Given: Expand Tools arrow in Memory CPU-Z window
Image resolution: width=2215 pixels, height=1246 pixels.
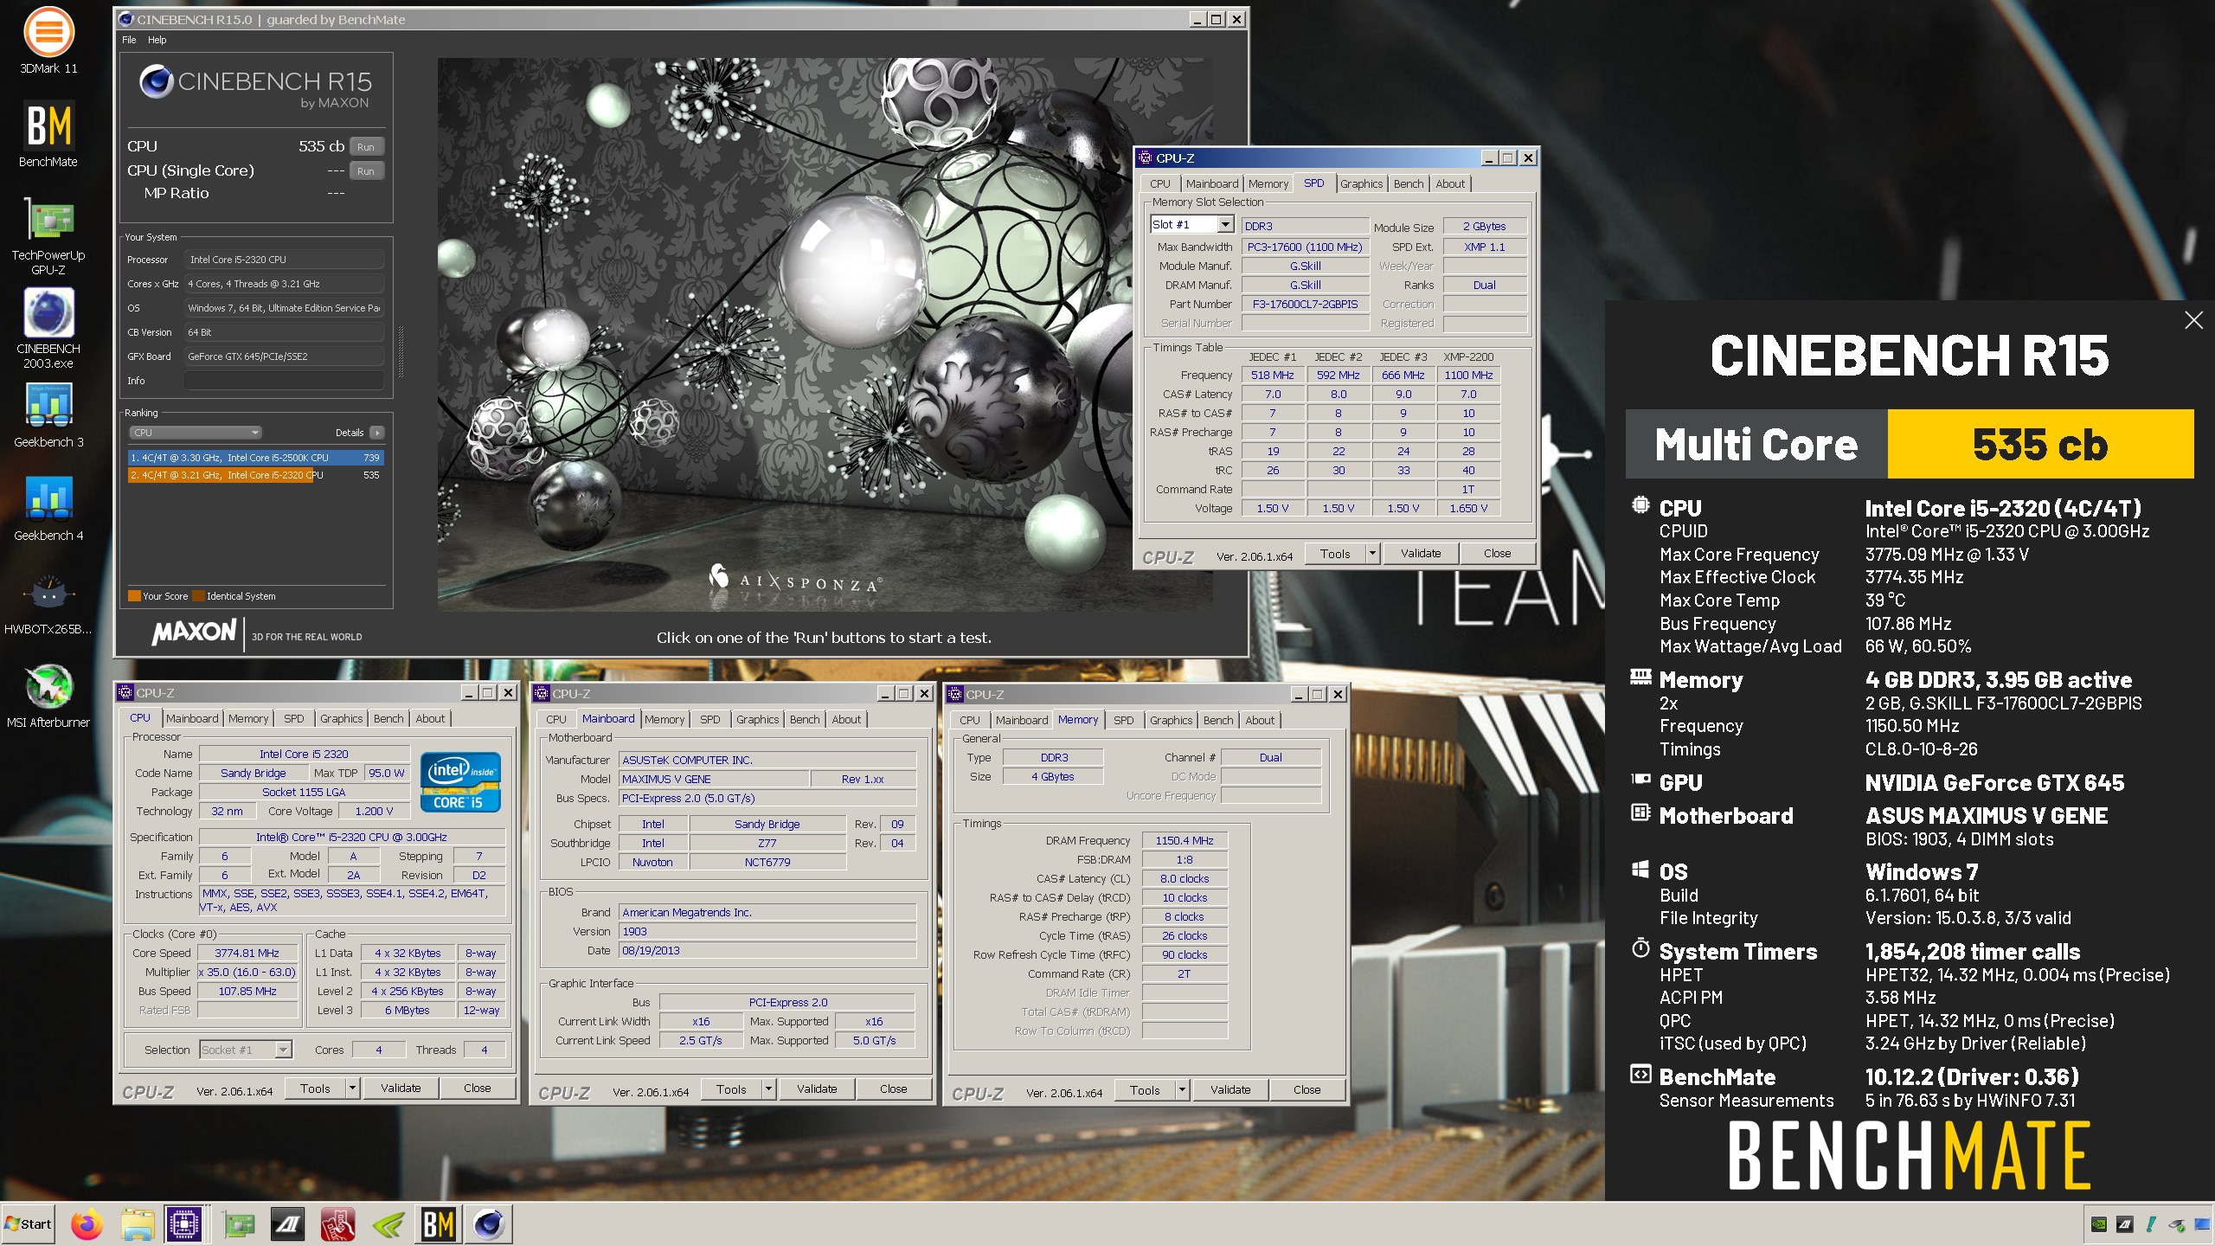Looking at the screenshot, I should [x=1181, y=1090].
